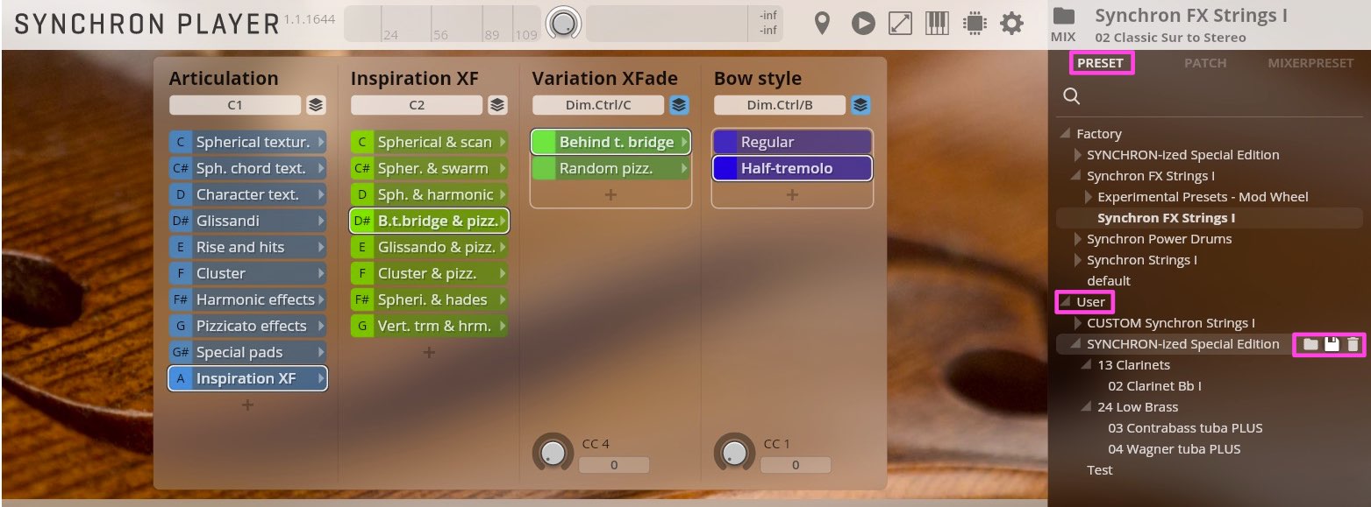
Task: Expand Synchron Power Drums folder
Action: pos(1079,239)
